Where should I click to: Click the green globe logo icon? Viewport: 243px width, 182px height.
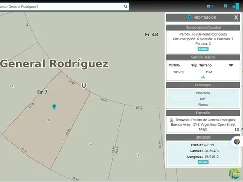[x=234, y=173]
